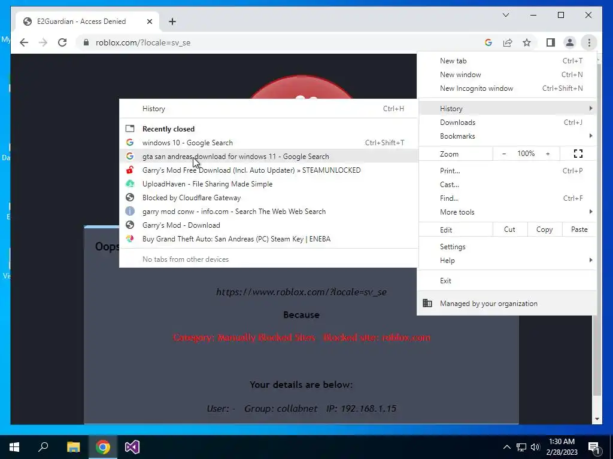
Task: Click the Zoom 100% value
Action: click(x=526, y=154)
